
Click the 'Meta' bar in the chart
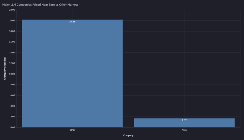pyautogui.click(x=184, y=123)
